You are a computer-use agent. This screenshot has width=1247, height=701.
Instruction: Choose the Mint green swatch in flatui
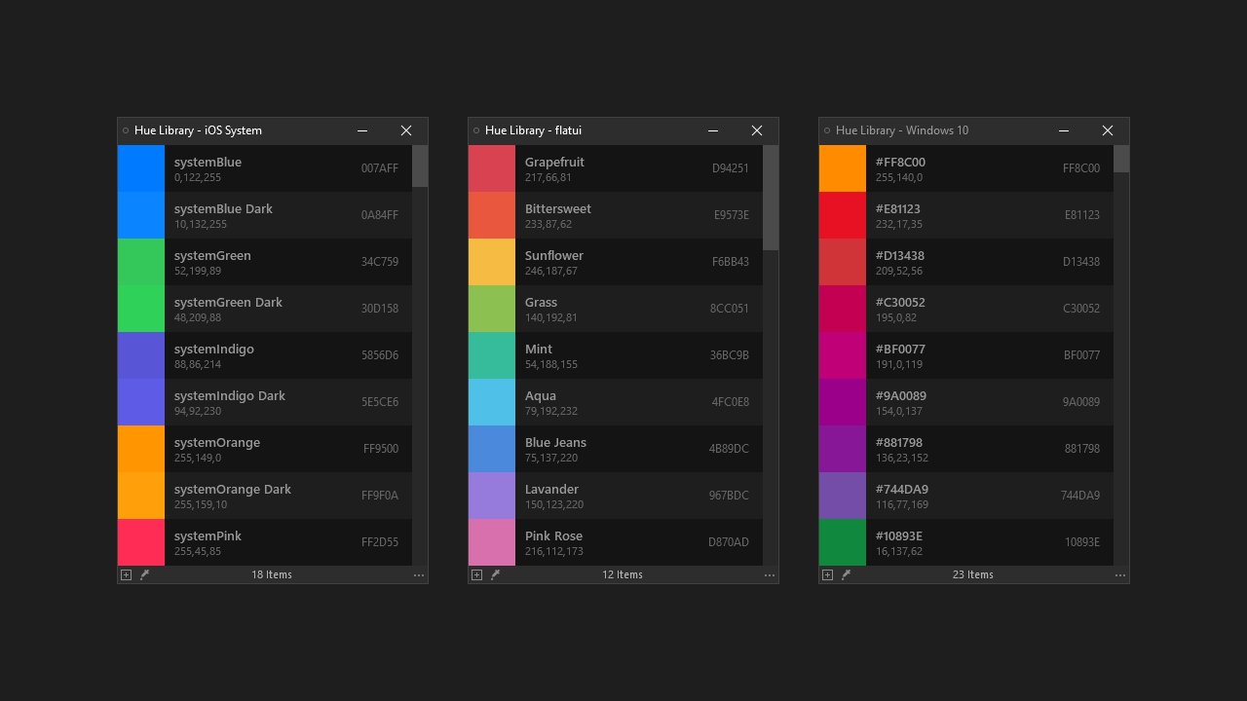[x=492, y=355]
